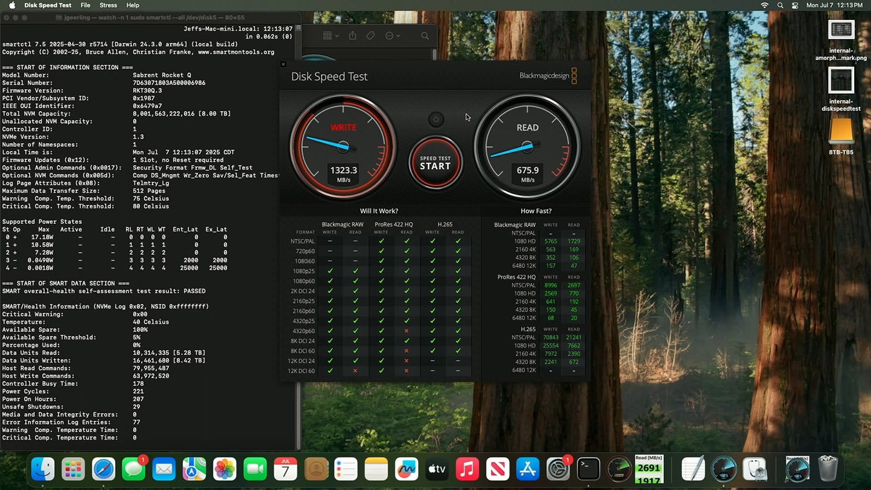
Task: Click the serial "7D63071803A500006986" in Terminal
Action: [x=169, y=83]
